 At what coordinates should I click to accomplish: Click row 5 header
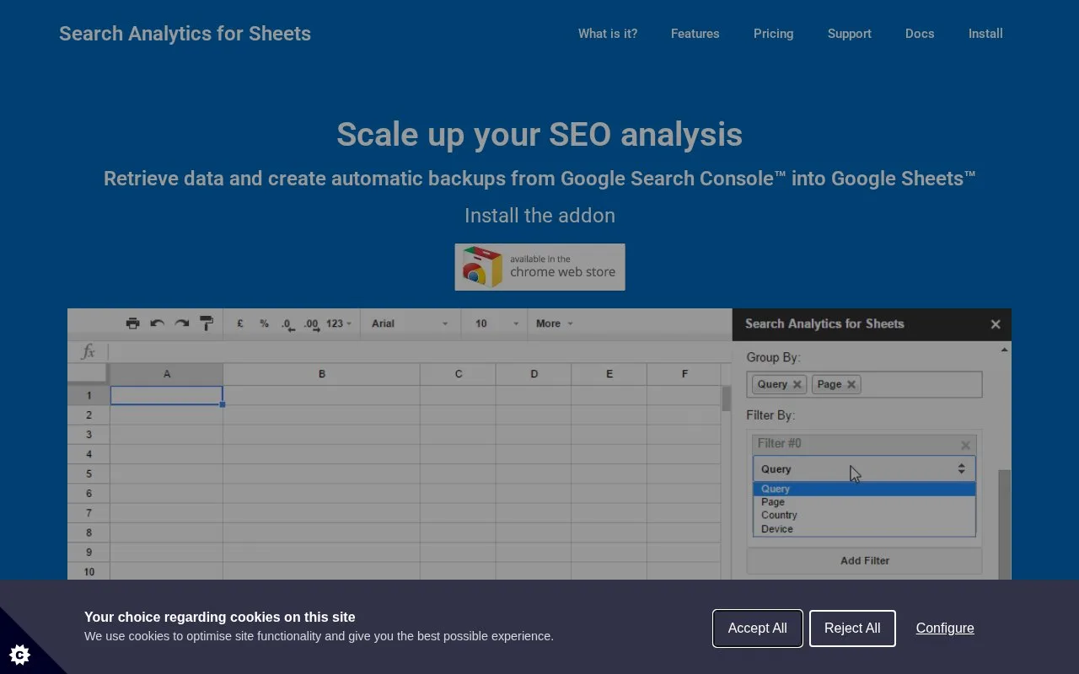tap(89, 473)
